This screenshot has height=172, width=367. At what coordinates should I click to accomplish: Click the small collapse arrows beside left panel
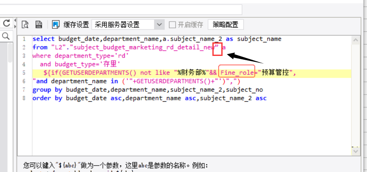[x=15, y=23]
